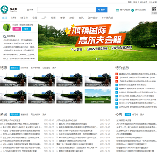Click the pink 注册 button

17,29
